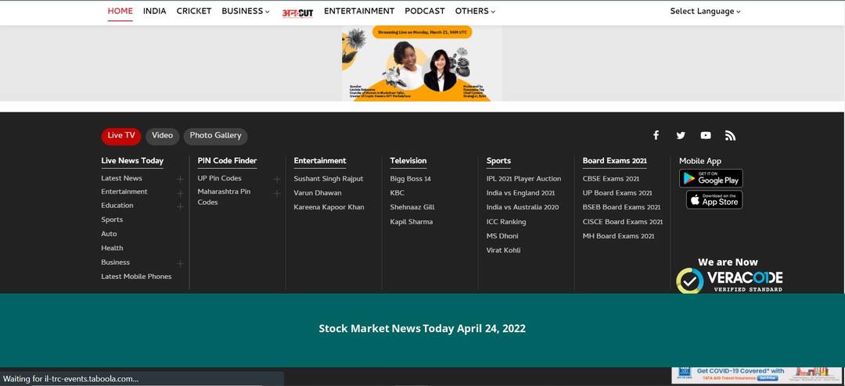This screenshot has height=386, width=845.
Task: Click the Entertainment column heading
Action: (320, 160)
